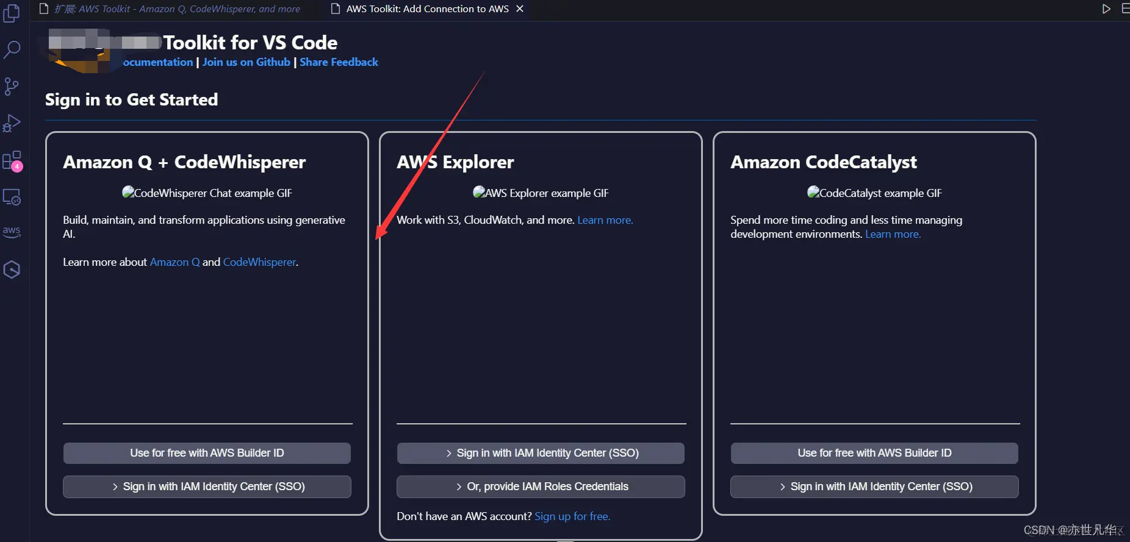Close the Add Connection to AWS tab
This screenshot has height=542, width=1130.
[520, 9]
